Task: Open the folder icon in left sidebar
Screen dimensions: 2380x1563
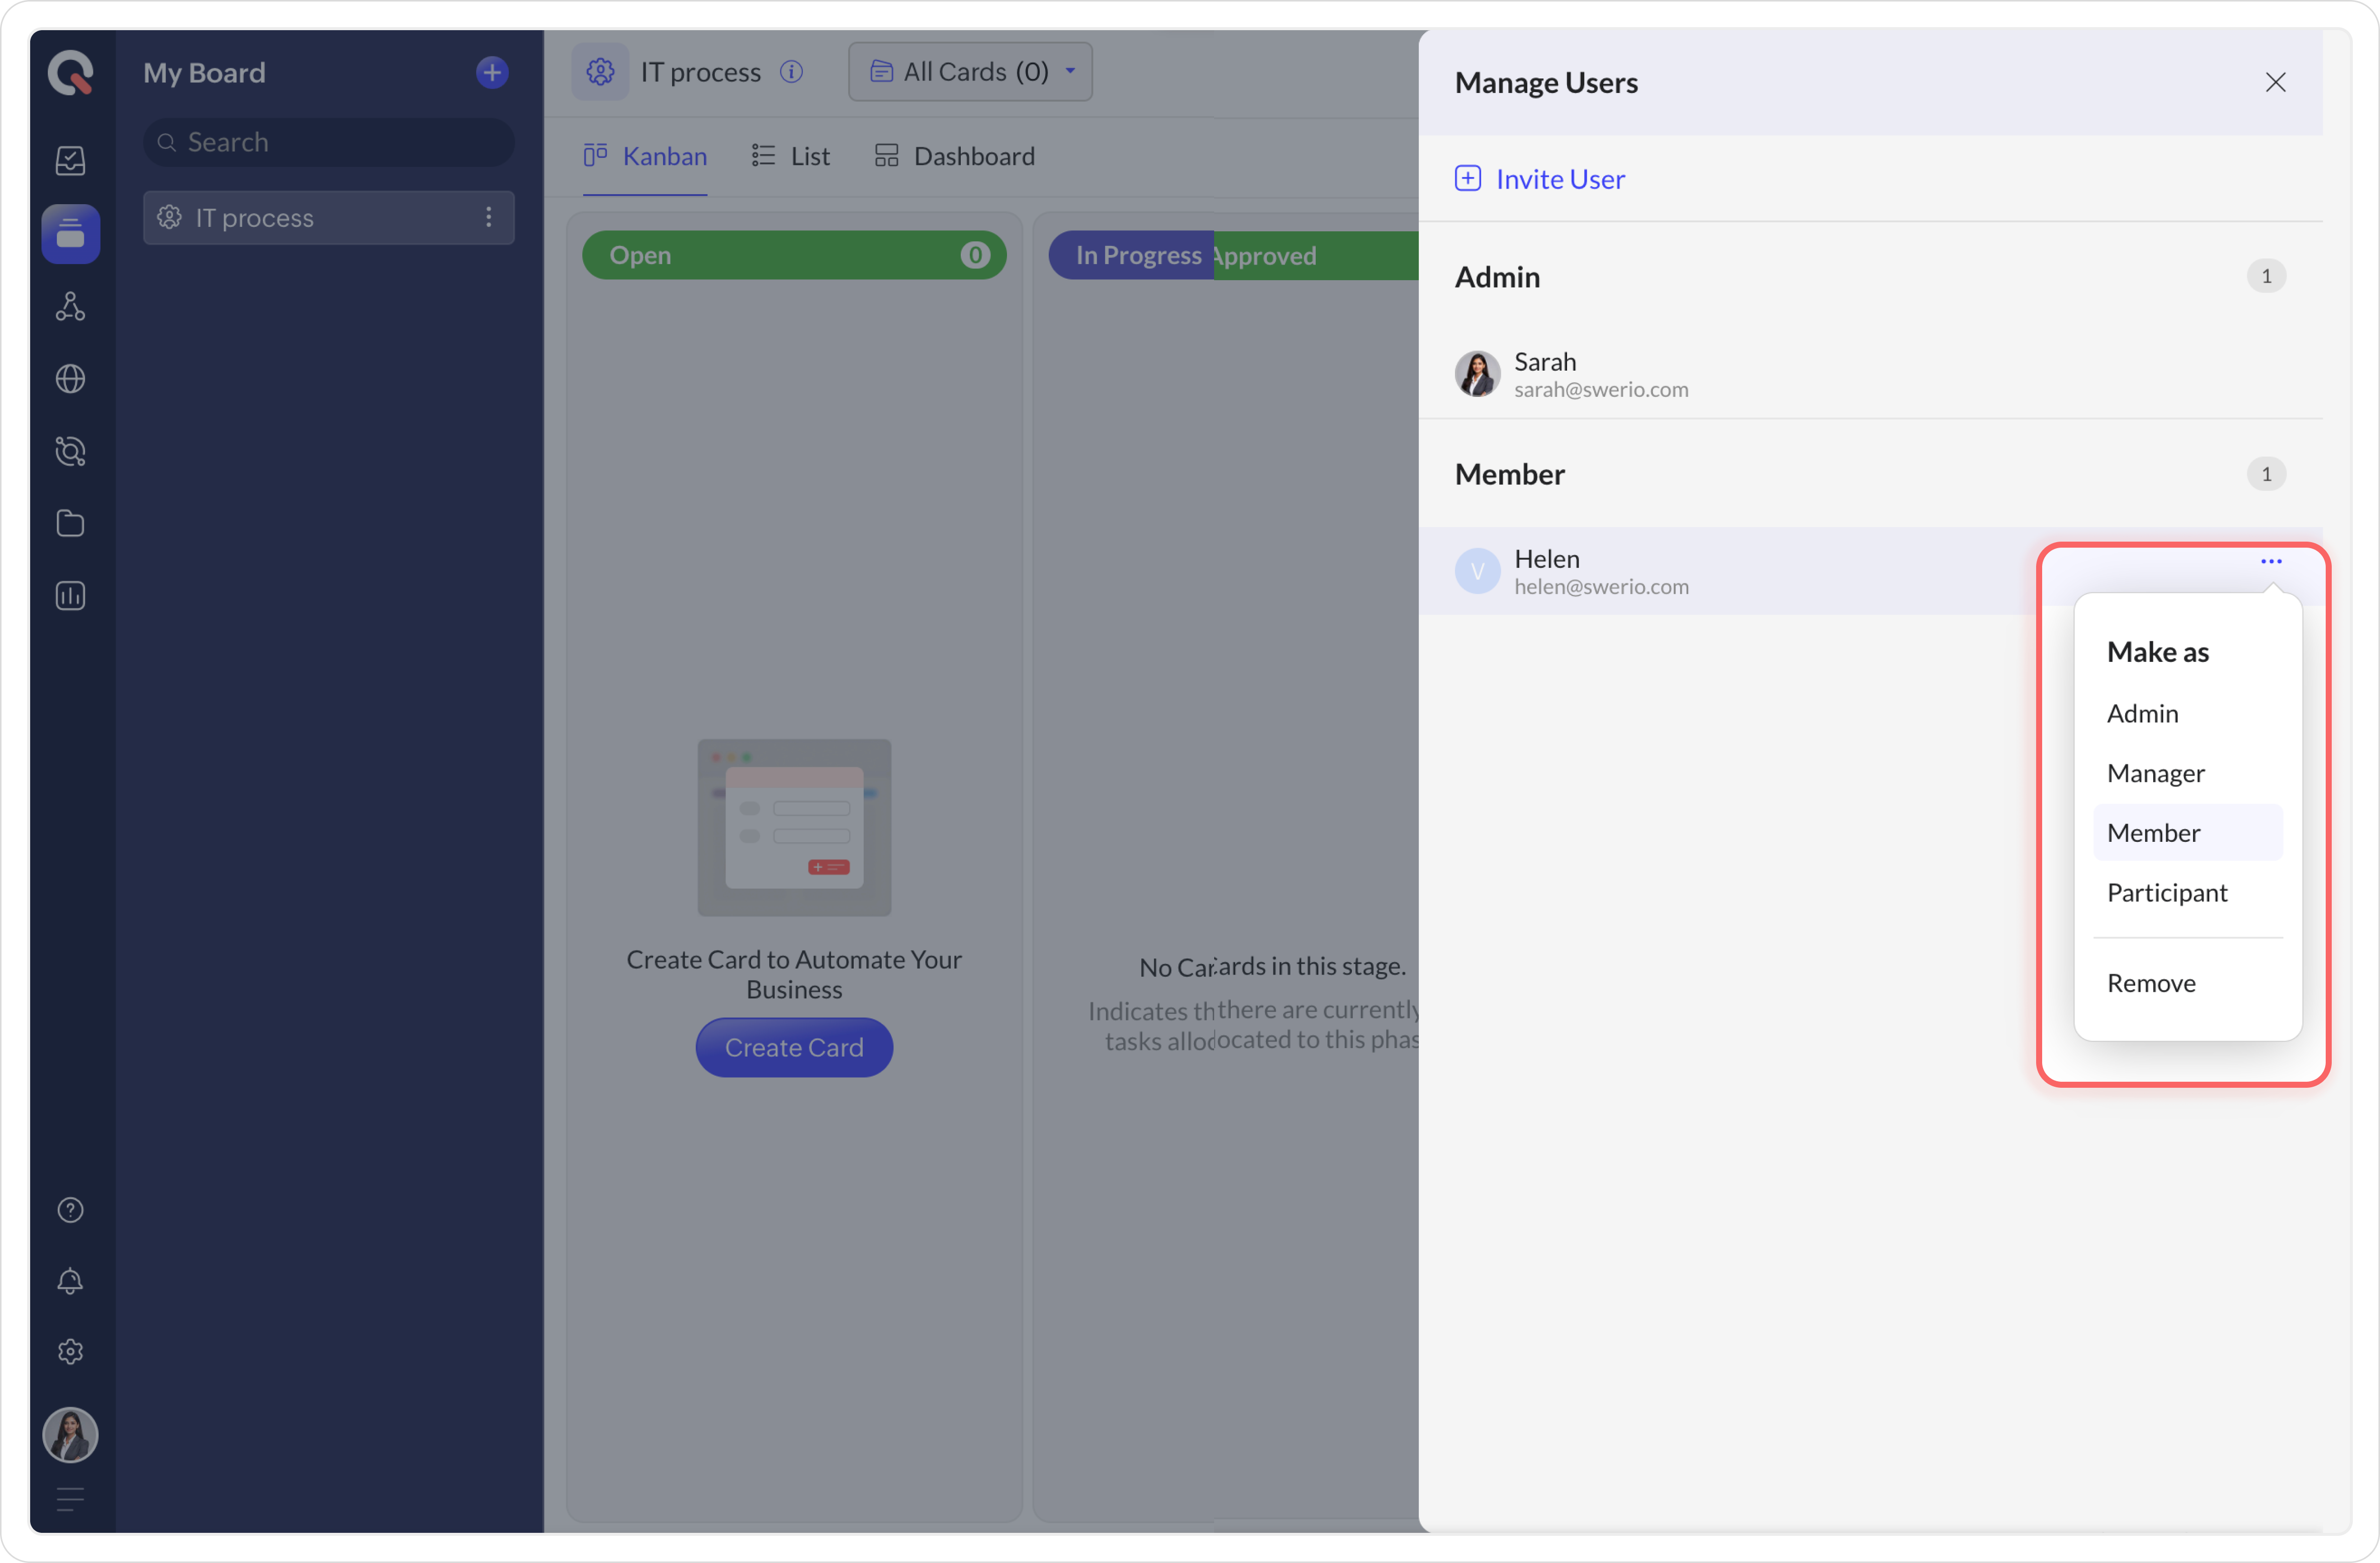Action: pyautogui.click(x=70, y=523)
